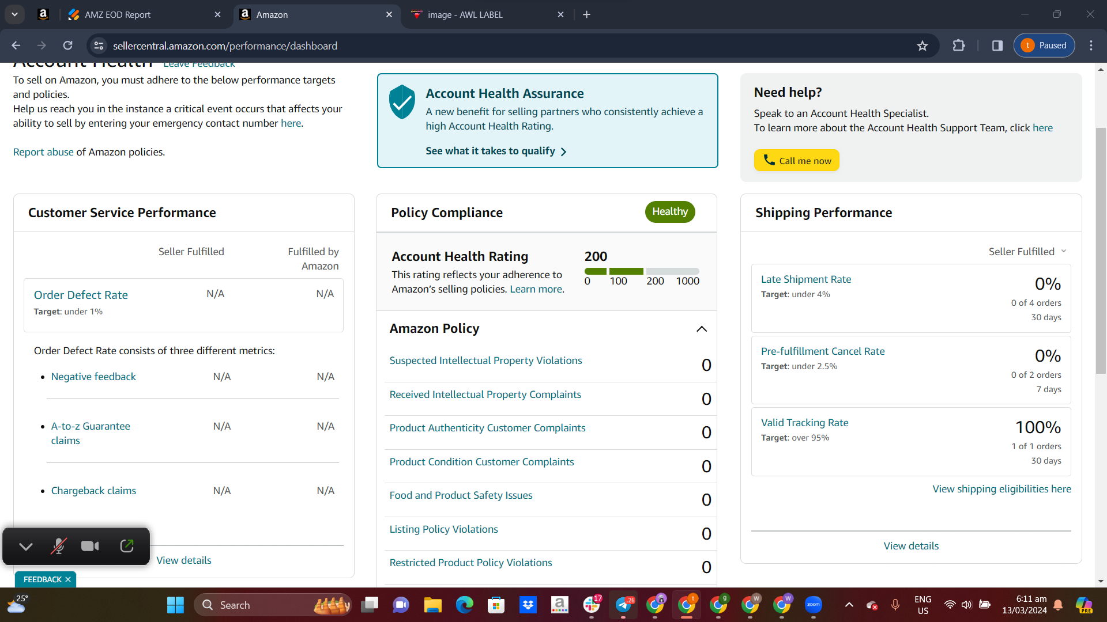
Task: Open Telegram from the taskbar
Action: coord(623,605)
